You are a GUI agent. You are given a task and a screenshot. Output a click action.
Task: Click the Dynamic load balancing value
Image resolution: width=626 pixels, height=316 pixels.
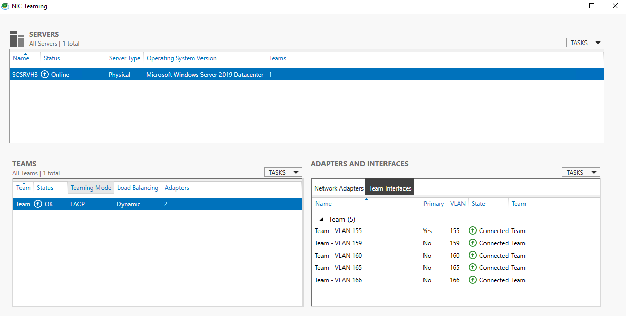tap(129, 204)
